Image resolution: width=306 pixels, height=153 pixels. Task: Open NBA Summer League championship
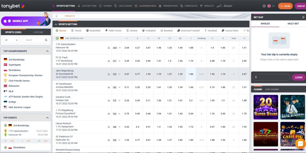[x=20, y=107]
